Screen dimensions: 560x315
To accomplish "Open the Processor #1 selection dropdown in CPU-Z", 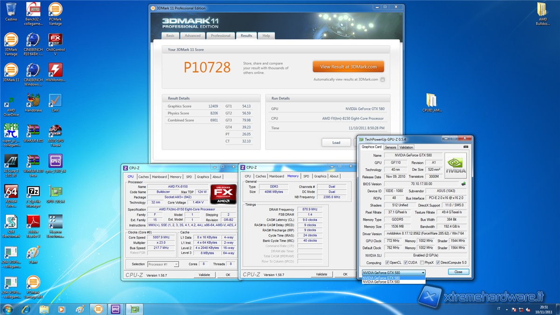I will point(163,264).
